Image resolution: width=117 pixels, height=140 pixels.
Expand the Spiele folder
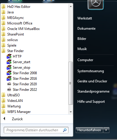coord(12,45)
